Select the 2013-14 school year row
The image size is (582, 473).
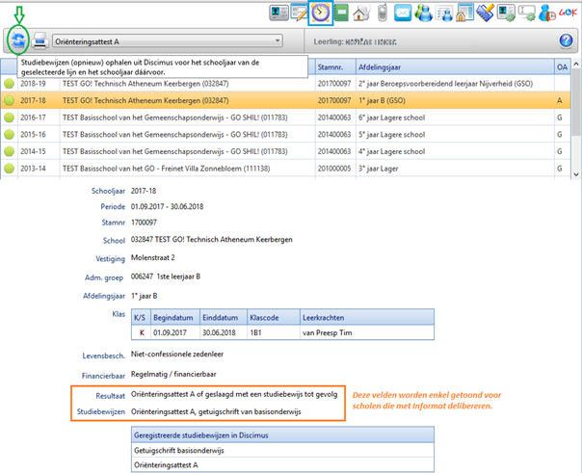285,169
